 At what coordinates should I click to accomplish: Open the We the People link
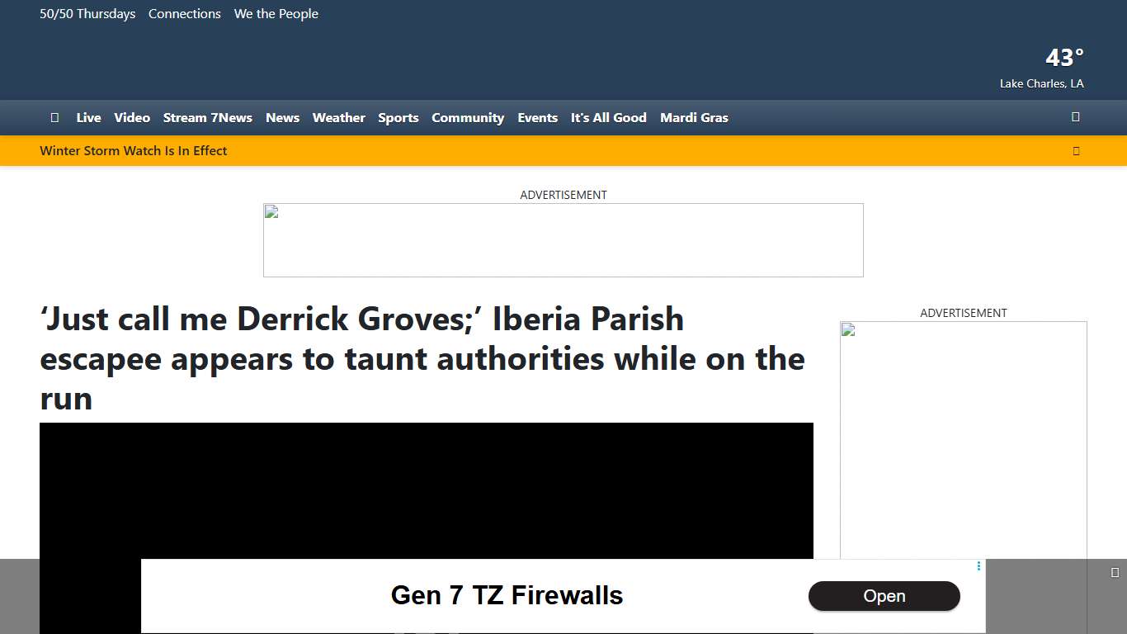[276, 13]
